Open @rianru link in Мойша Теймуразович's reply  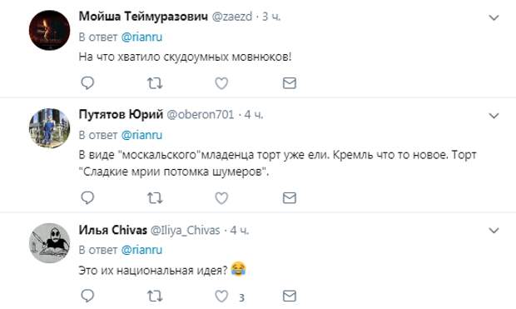click(141, 37)
